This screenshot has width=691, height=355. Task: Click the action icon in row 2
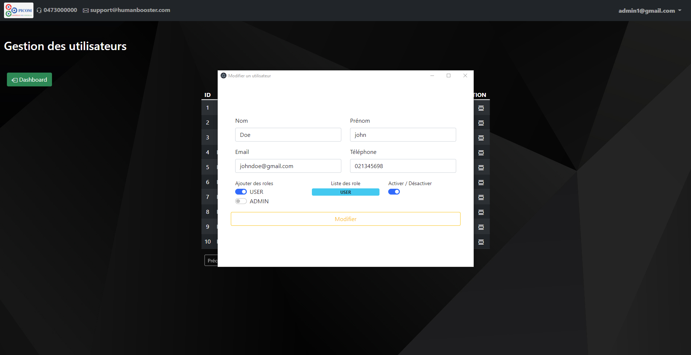click(x=481, y=123)
